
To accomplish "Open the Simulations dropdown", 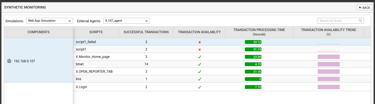I will (x=50, y=21).
